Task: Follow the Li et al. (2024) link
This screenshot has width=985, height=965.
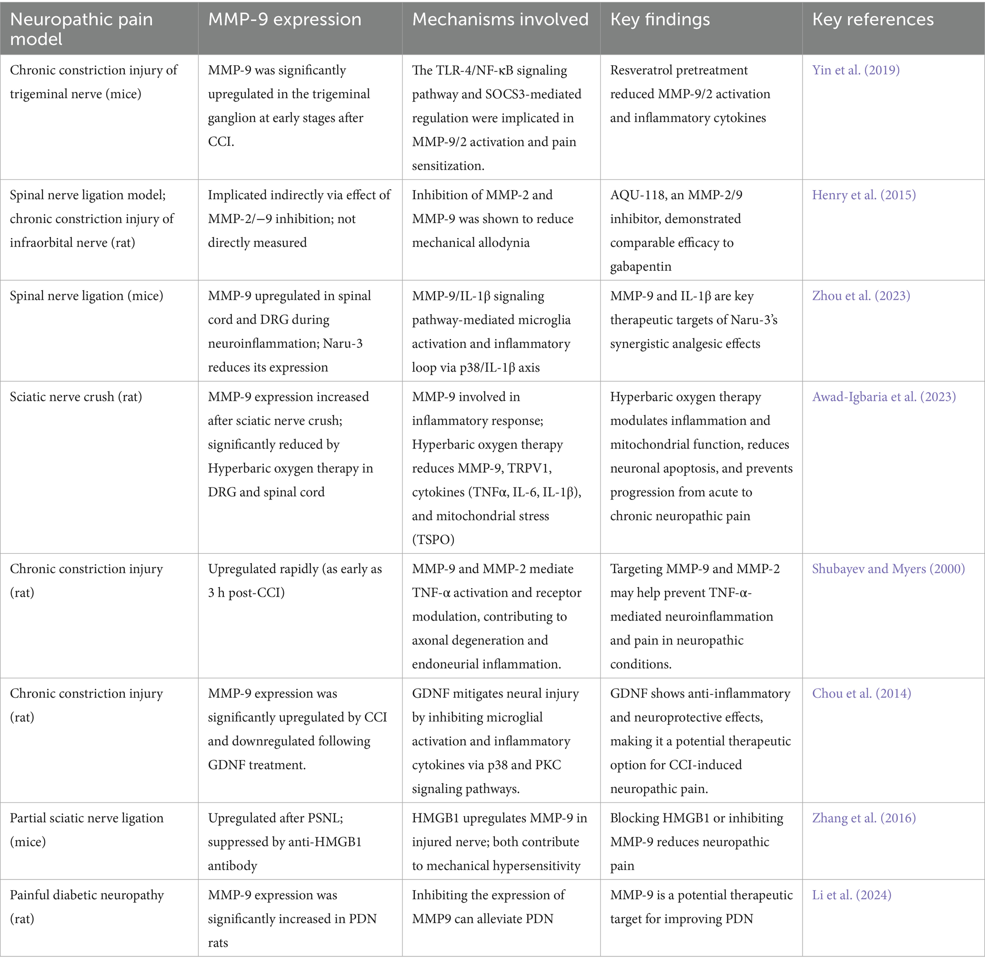Action: click(x=851, y=895)
